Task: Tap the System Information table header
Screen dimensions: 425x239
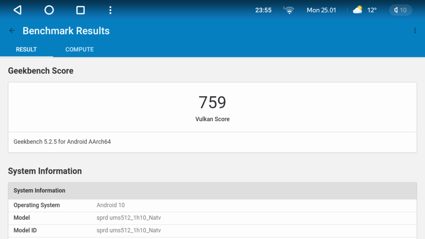Action: click(212, 191)
